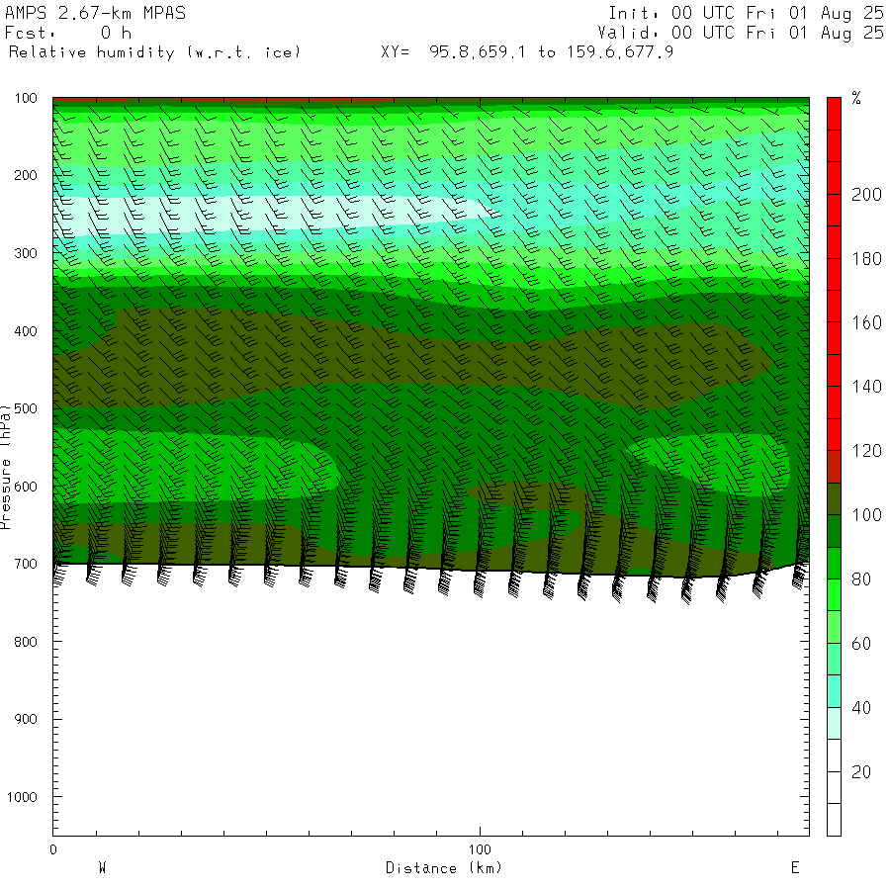The image size is (890, 890).
Task: Click the 600 hPa pressure axis label
Action: coord(26,487)
